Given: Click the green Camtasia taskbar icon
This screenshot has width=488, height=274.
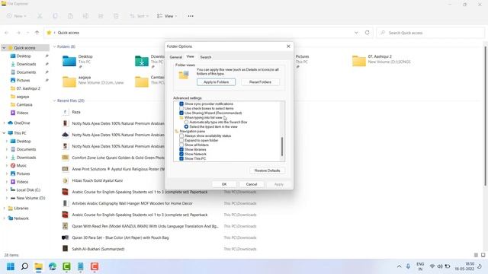Looking at the screenshot, I should 66,266.
